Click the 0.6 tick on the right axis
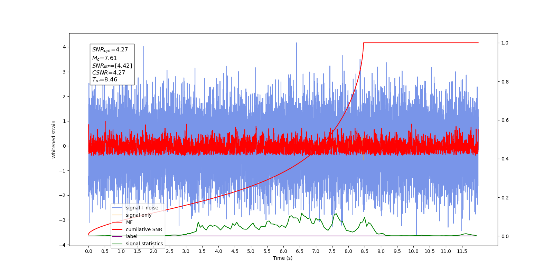This screenshot has height=276, width=553. point(505,120)
